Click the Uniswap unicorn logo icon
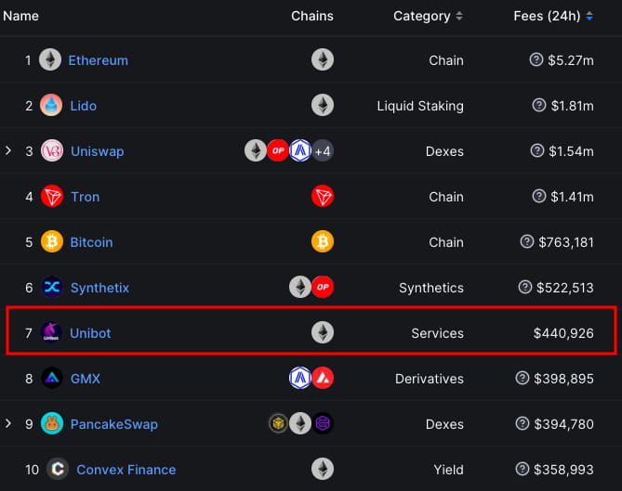 (52, 151)
